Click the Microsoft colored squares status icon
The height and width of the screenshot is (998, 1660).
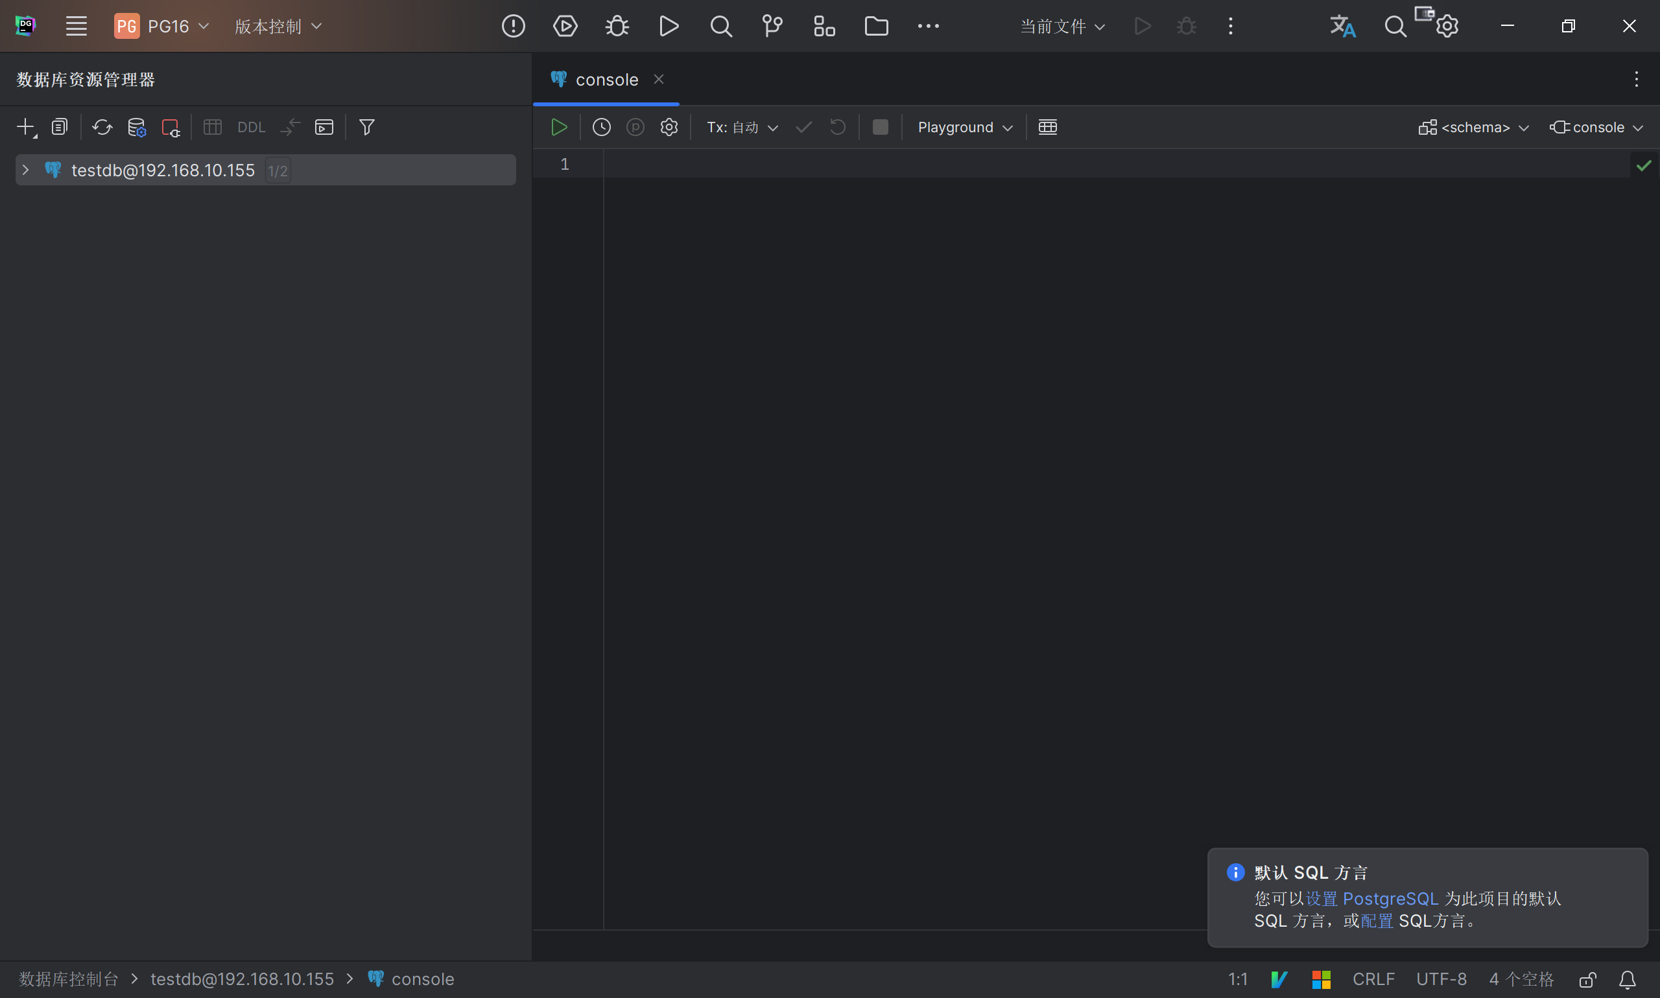click(x=1321, y=979)
